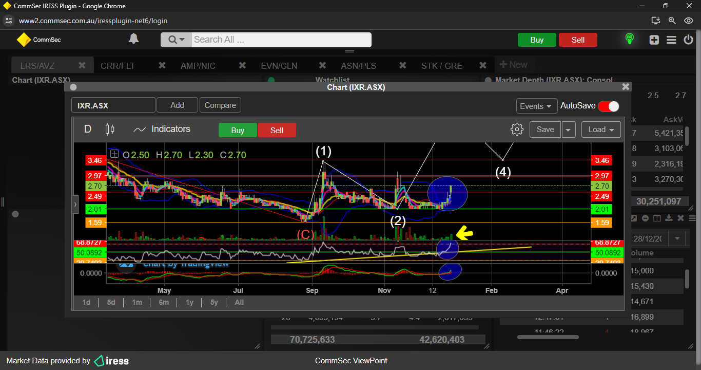Click the Add button beside symbol field

[x=177, y=105]
